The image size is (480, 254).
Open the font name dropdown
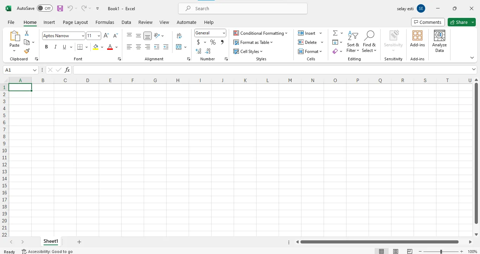click(83, 35)
